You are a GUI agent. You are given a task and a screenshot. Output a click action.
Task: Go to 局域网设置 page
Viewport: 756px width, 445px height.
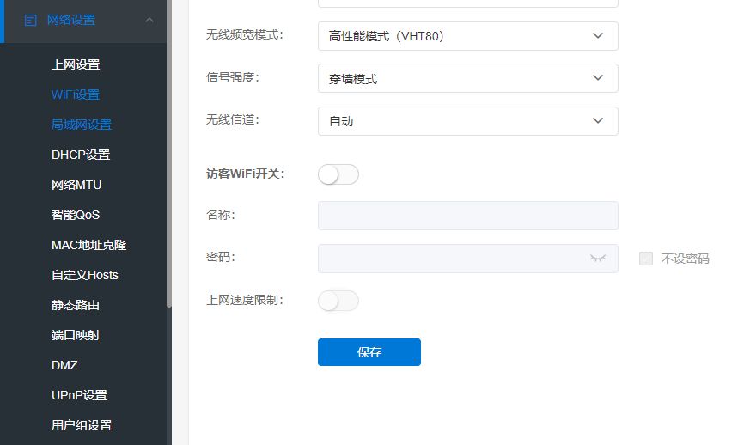(82, 125)
